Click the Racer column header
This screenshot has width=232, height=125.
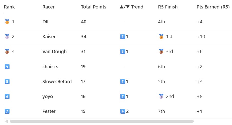[48, 7]
